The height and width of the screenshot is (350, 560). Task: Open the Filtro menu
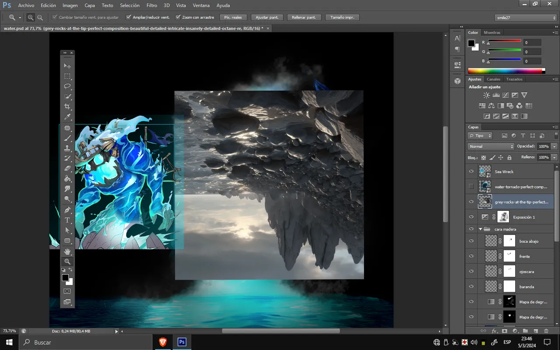pyautogui.click(x=152, y=5)
